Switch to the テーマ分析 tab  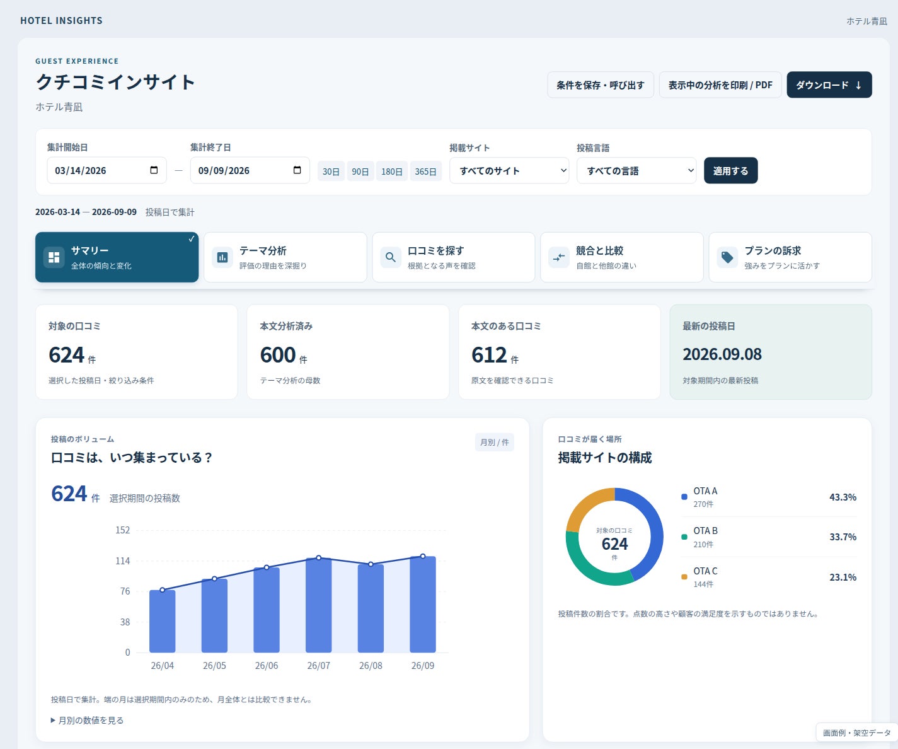coord(285,257)
